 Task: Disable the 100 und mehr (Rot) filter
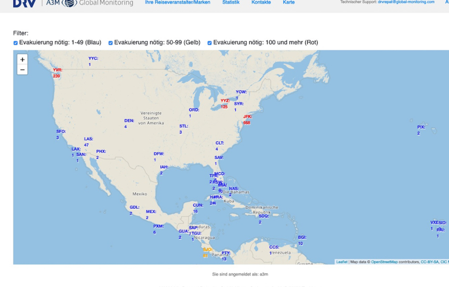(209, 43)
